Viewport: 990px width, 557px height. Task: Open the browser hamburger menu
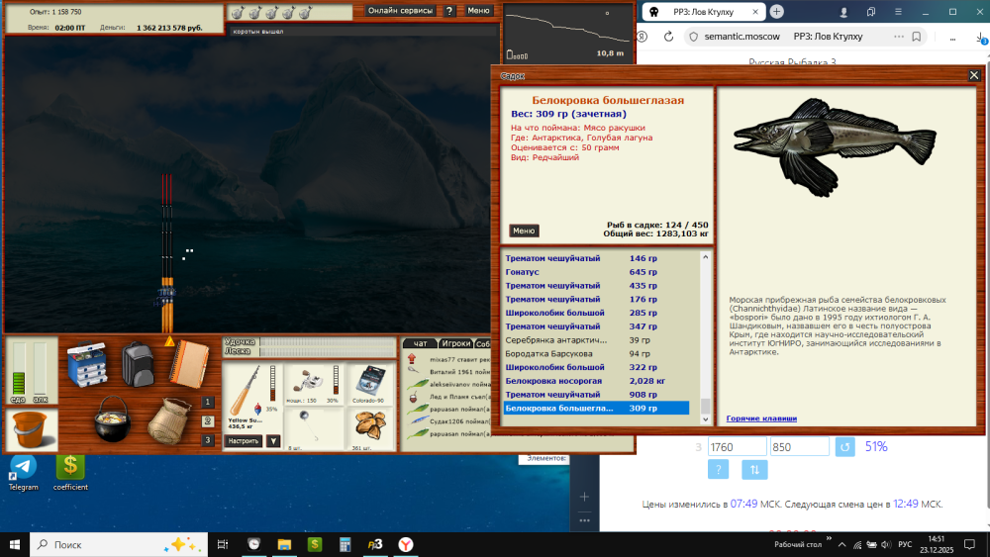pos(898,11)
